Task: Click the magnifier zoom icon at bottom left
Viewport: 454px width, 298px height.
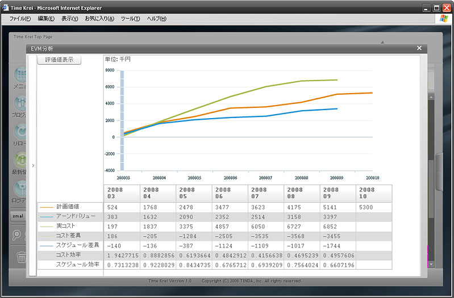Action: [x=17, y=235]
